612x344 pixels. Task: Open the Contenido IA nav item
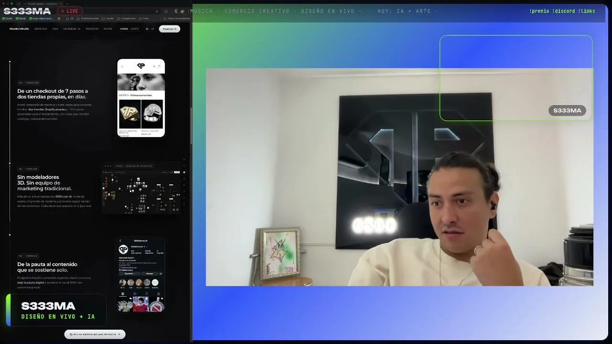pos(72,29)
